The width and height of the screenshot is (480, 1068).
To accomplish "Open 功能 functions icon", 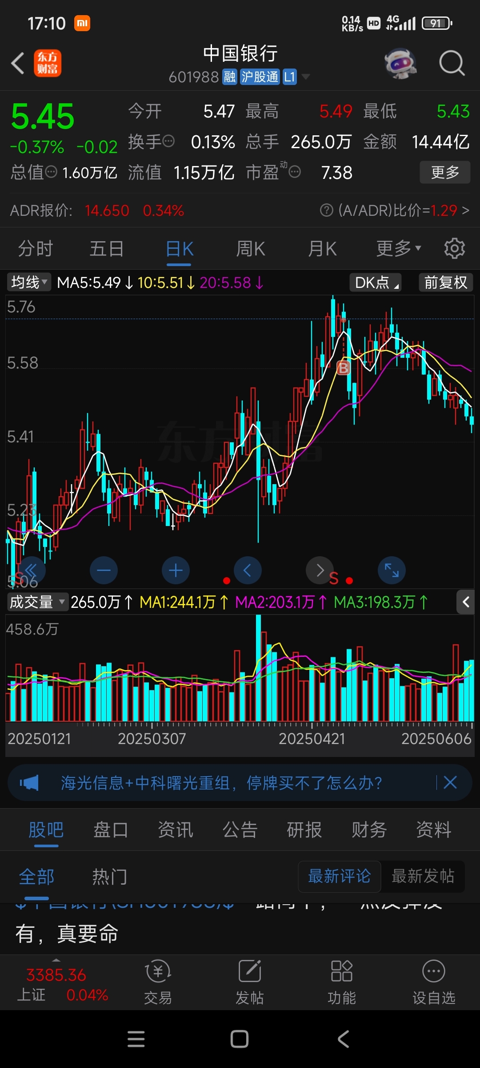I will coord(341,982).
